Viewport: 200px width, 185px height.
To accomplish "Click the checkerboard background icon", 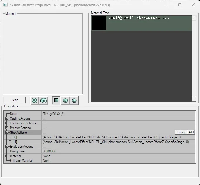I will (x=35, y=101).
